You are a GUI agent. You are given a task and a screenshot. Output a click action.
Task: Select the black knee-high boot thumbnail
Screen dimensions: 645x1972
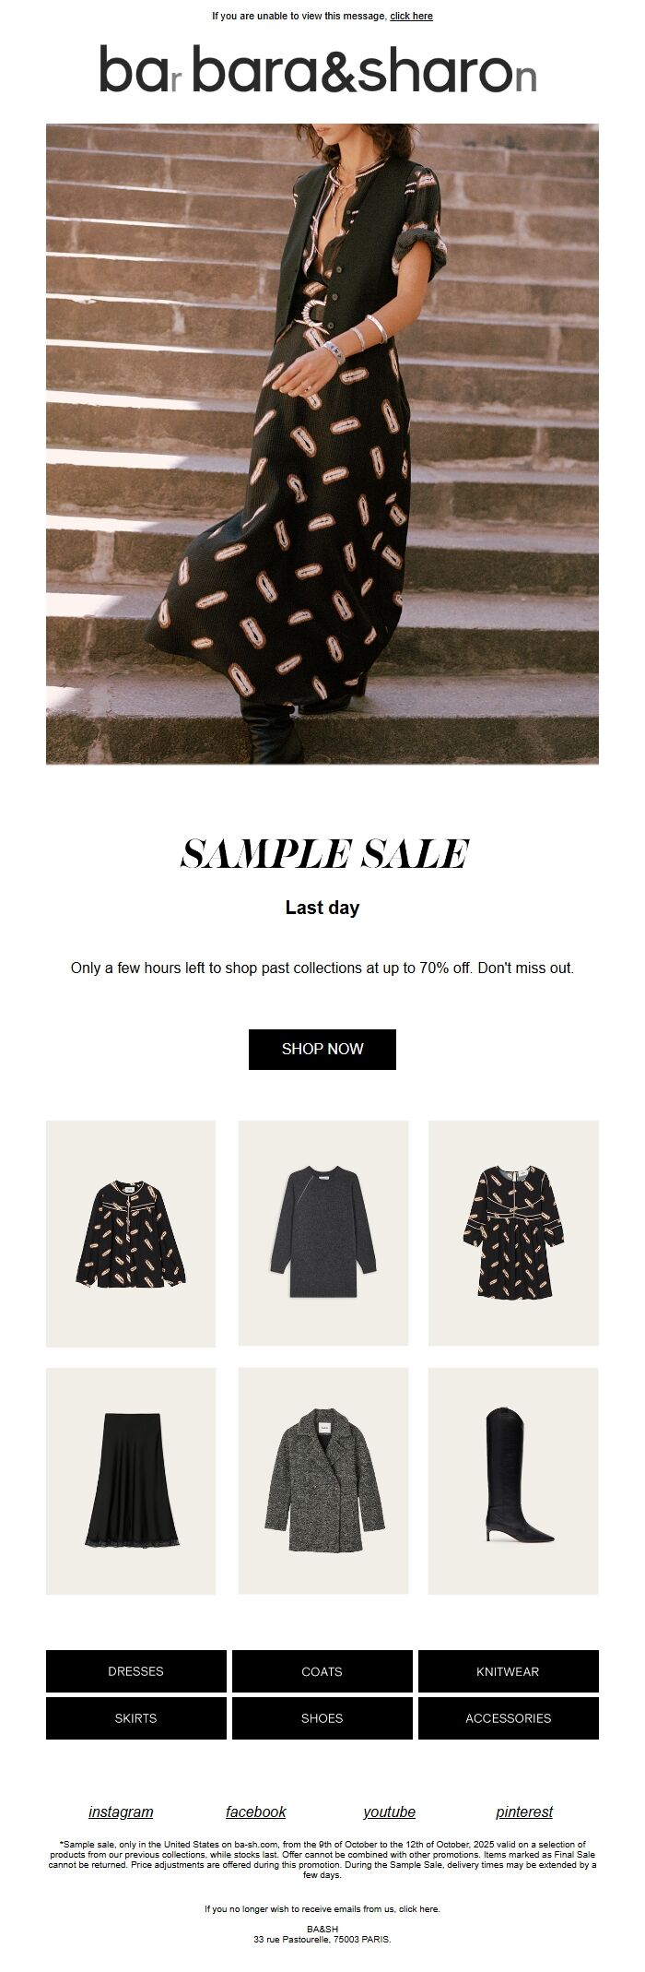point(513,1480)
